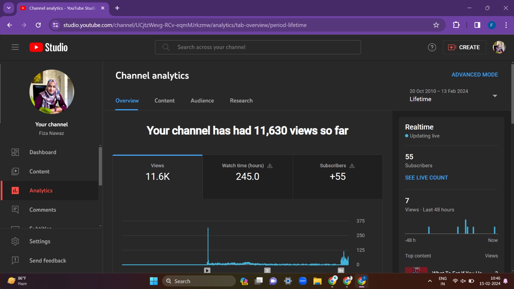Switch to the Audience tab
This screenshot has width=514, height=289.
pyautogui.click(x=202, y=101)
